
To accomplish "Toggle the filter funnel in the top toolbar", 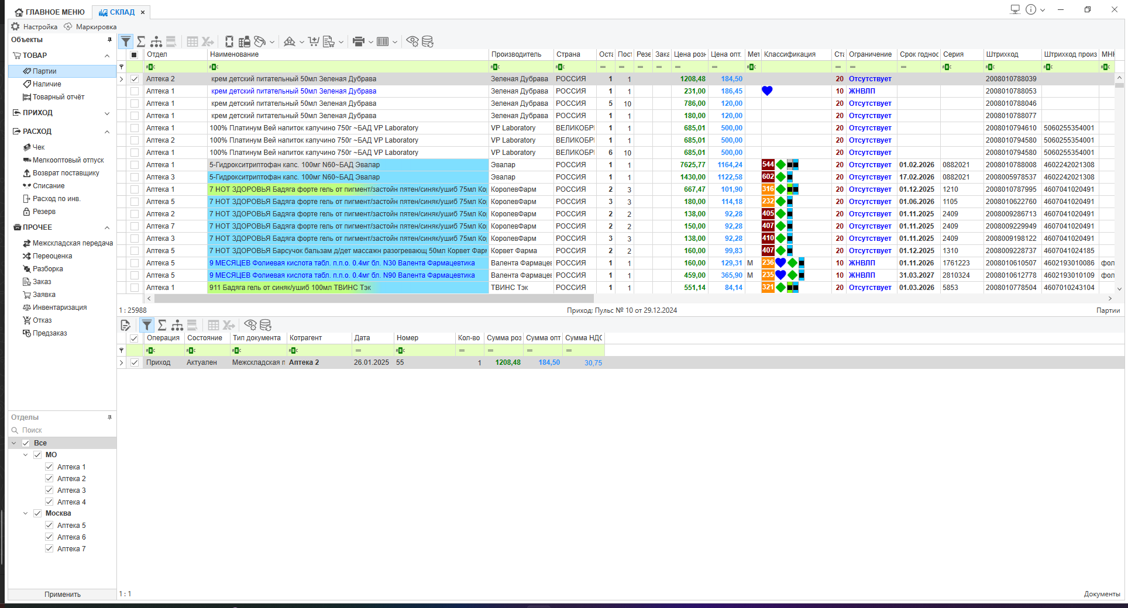I will pyautogui.click(x=126, y=42).
